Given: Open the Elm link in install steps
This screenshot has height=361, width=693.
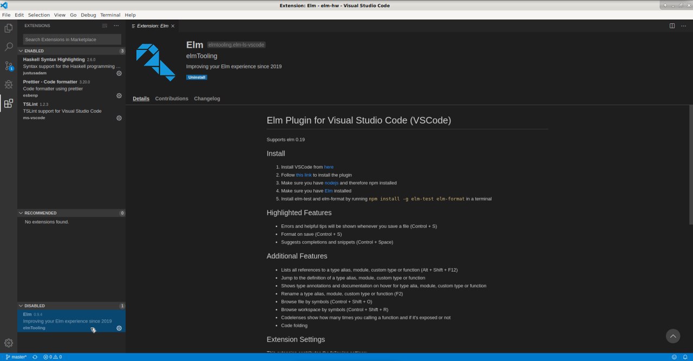Looking at the screenshot, I should click(329, 191).
